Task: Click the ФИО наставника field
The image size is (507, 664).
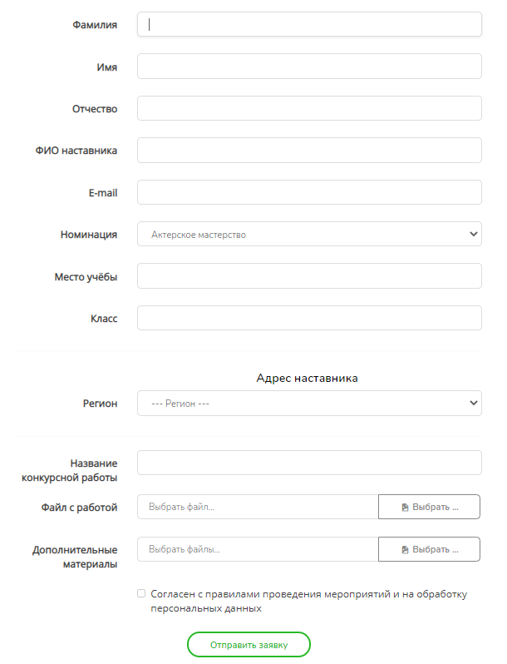Action: 309,151
